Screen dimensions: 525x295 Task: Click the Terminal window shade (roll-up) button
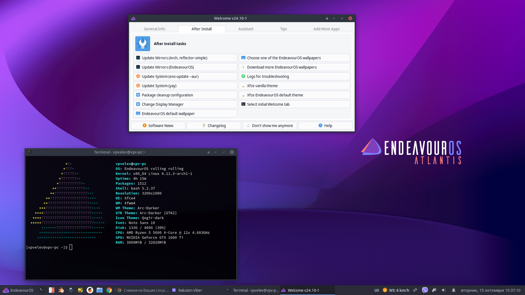[x=209, y=152]
